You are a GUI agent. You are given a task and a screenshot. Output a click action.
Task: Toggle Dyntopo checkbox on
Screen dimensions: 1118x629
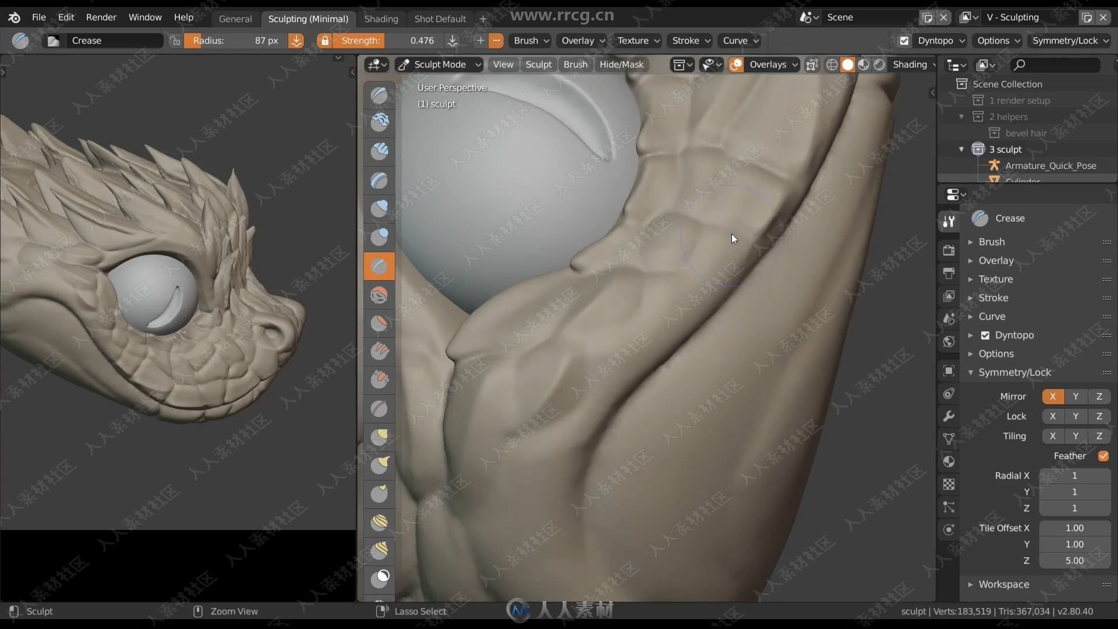pyautogui.click(x=985, y=335)
